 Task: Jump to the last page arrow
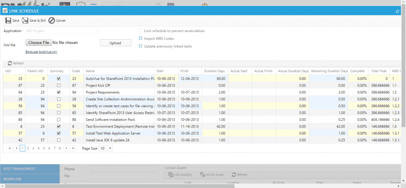[x=73, y=148]
